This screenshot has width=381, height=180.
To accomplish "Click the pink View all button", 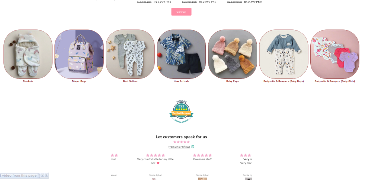I will pos(181,12).
